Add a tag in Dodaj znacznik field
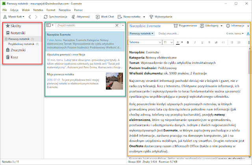252x165 pixels. [169, 33]
